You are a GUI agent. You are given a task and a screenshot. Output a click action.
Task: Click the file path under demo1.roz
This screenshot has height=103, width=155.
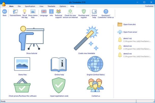tap(137, 41)
